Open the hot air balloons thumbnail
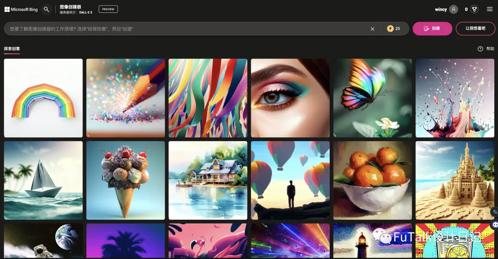Image resolution: width=498 pixels, height=259 pixels. (290, 180)
